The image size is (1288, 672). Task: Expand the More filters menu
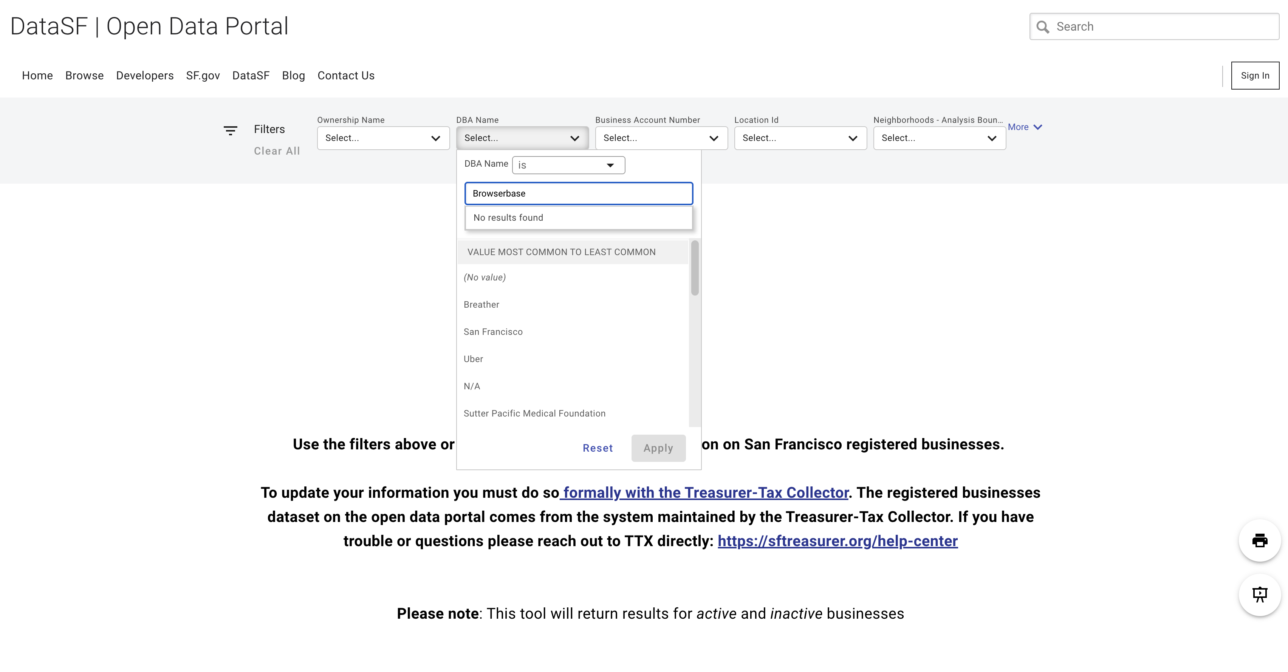click(x=1025, y=127)
